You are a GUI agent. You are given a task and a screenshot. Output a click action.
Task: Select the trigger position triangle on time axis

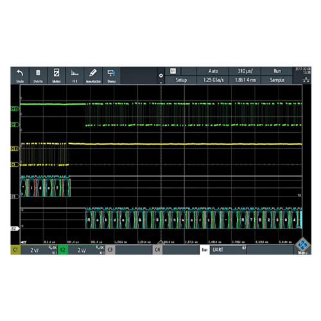coord(160,242)
